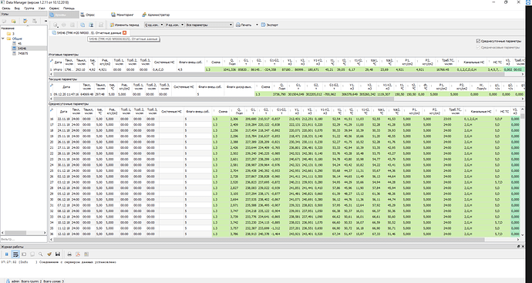Toggle the Среднечасовые параметры checkbox
Viewport: 532px width, 283px height.
[x=478, y=48]
